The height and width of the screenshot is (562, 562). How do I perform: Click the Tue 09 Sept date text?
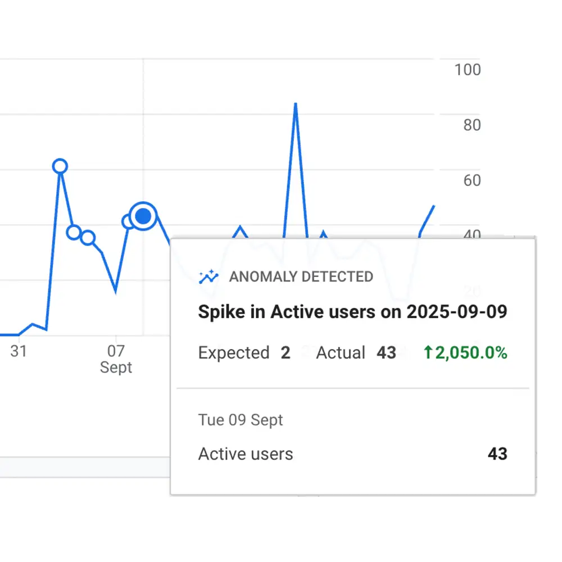tap(241, 420)
